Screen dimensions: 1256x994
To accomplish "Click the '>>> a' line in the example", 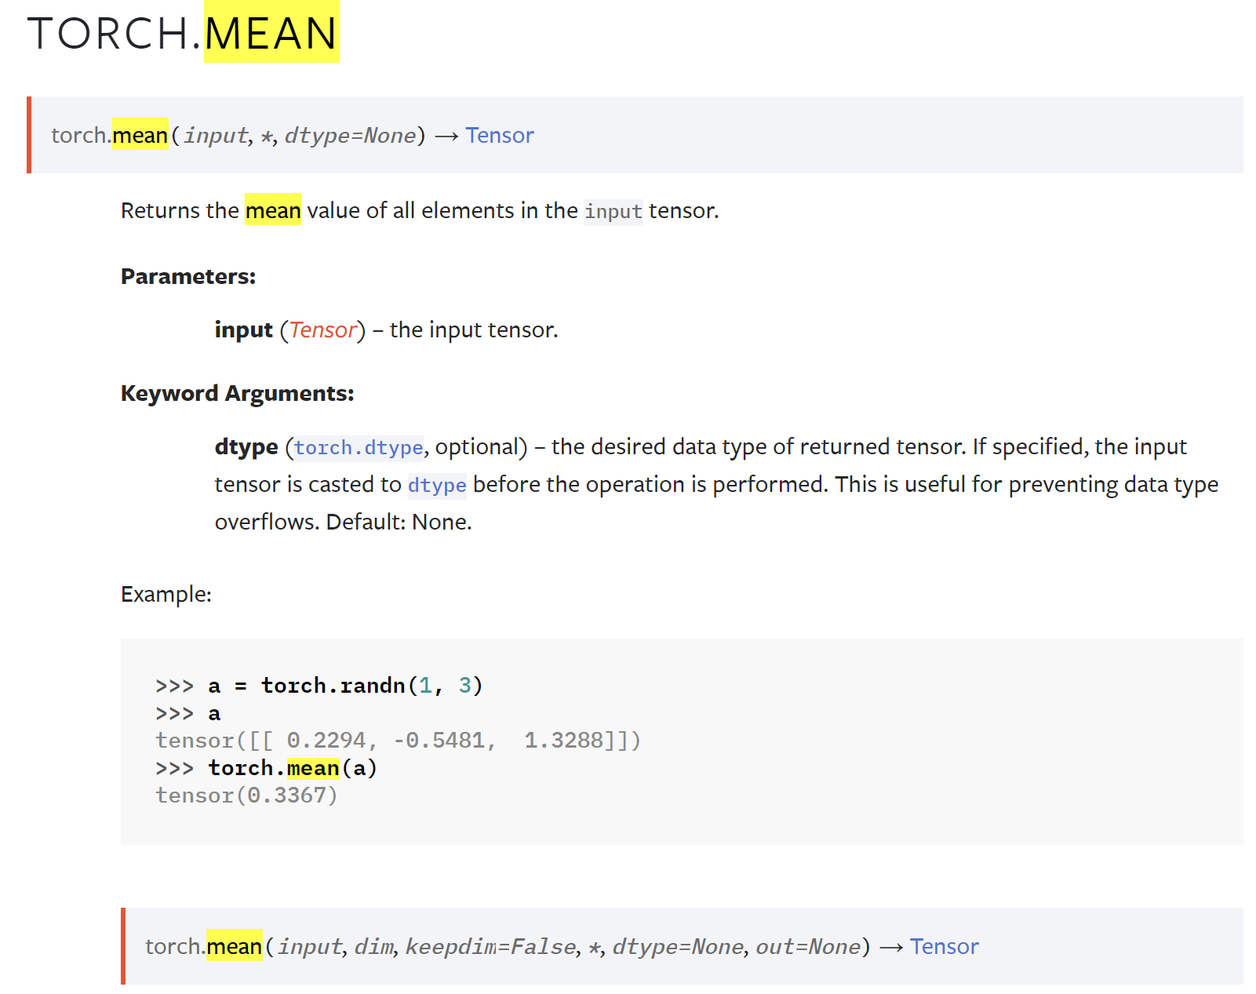I will (188, 713).
